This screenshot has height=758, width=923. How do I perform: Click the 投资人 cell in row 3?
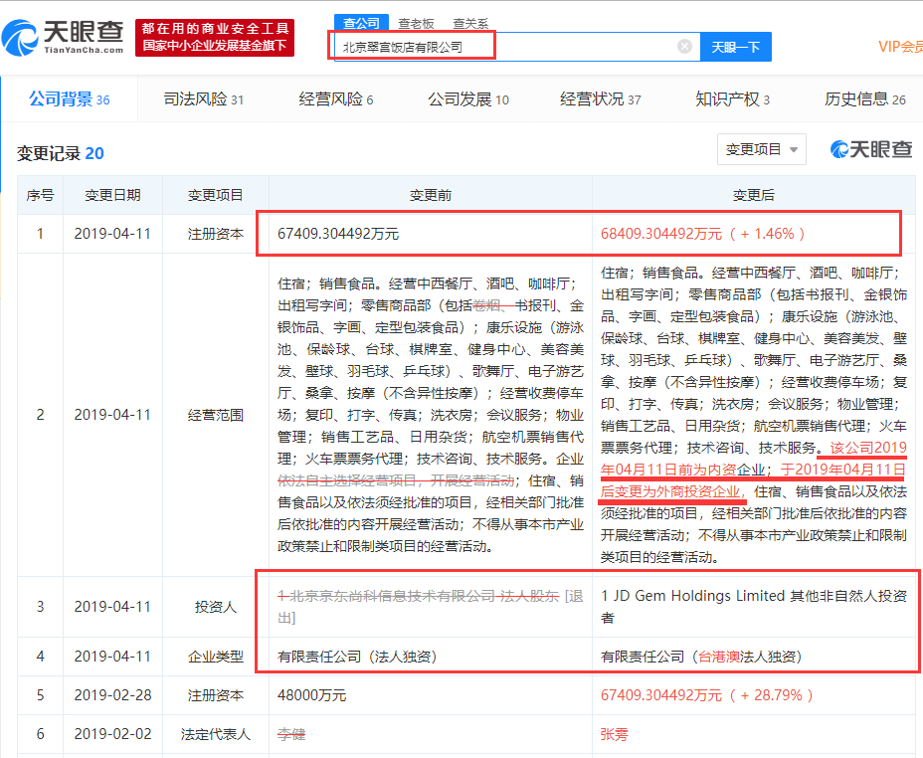point(215,607)
